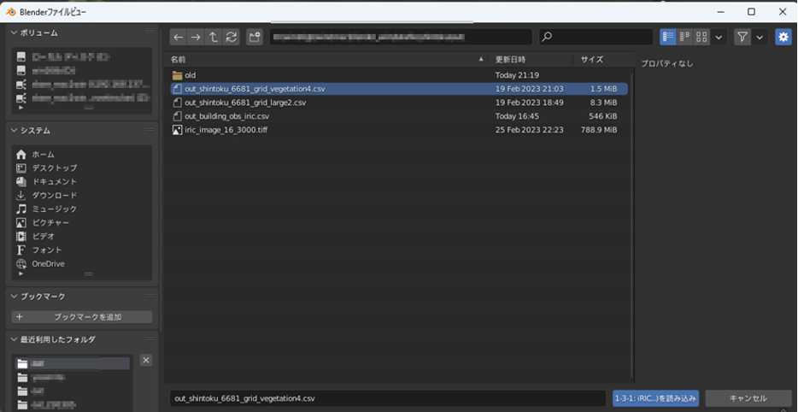The width and height of the screenshot is (798, 412).
Task: Expand the ボリューム list small arrow
Action: pyautogui.click(x=21, y=108)
